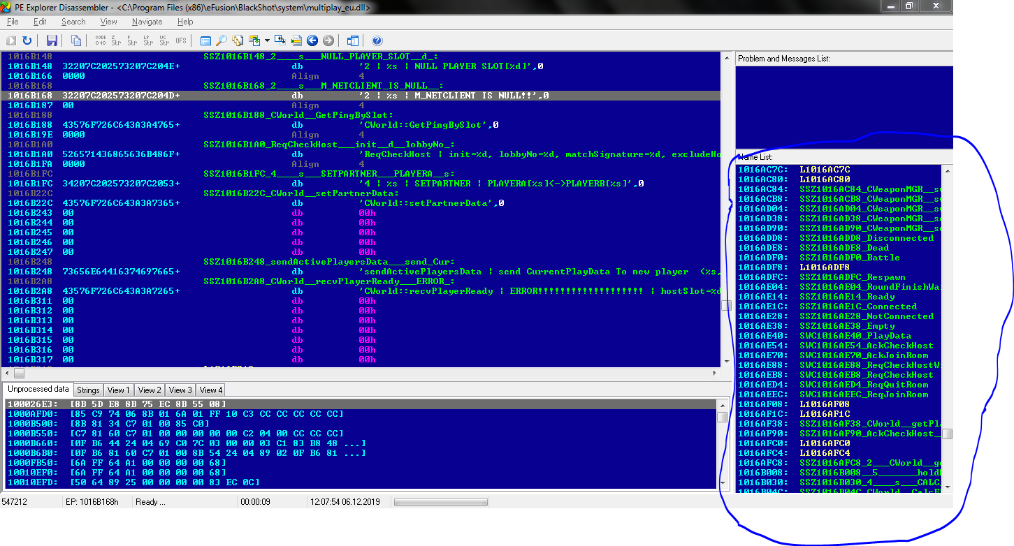The height and width of the screenshot is (546, 1014).
Task: Click the OFS offset toolbar icon
Action: [181, 41]
